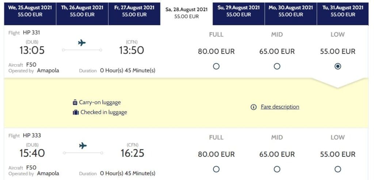Click the carry-on luggage bag icon
Screen dimensions: 374x180
(x=75, y=103)
